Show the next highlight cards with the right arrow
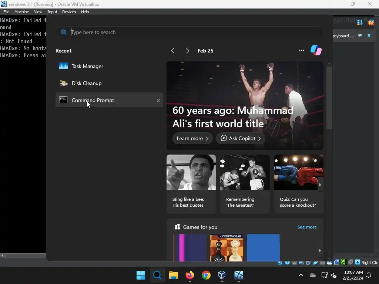 pyautogui.click(x=320, y=185)
